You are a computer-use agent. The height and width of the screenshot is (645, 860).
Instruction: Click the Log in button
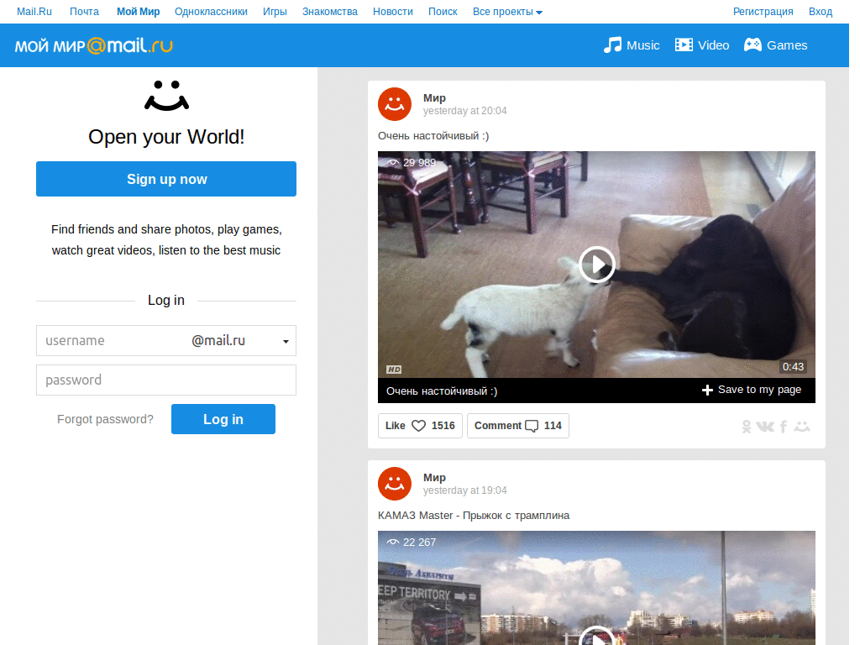pyautogui.click(x=223, y=419)
